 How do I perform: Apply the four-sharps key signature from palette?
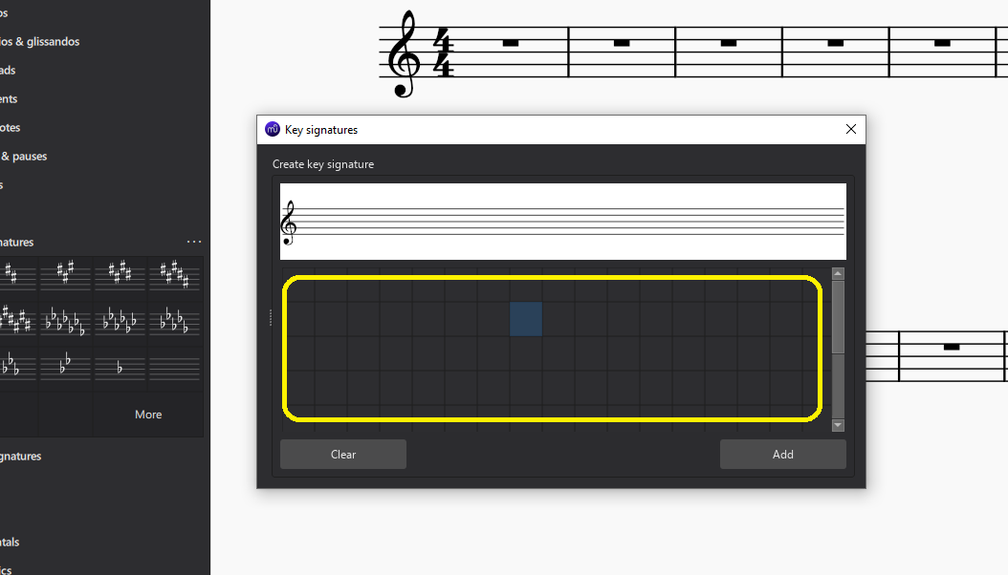(x=121, y=274)
